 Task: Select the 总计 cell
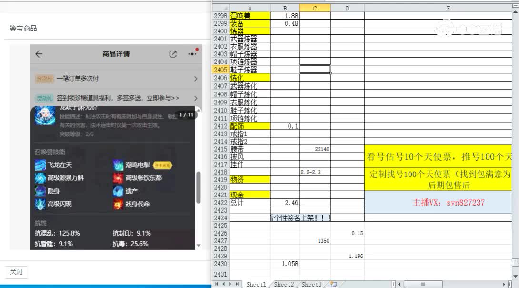coord(250,203)
